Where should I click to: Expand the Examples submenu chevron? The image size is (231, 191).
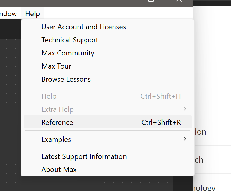[185, 139]
